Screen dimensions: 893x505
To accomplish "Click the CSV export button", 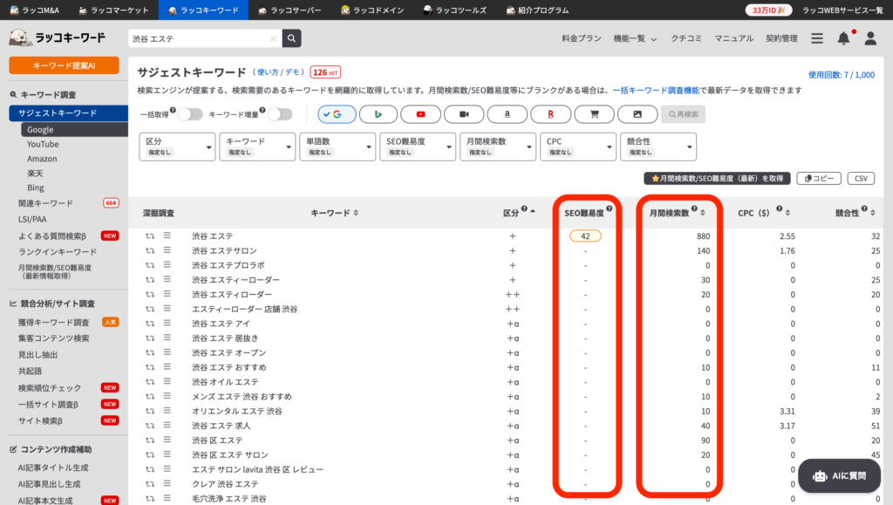I will click(860, 178).
